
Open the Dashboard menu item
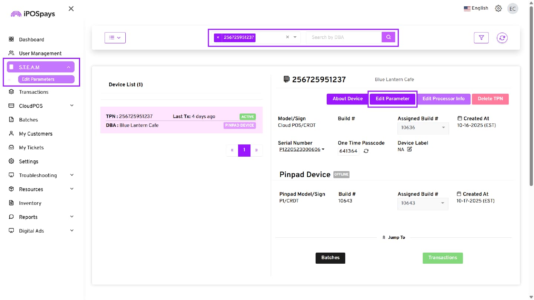31,40
